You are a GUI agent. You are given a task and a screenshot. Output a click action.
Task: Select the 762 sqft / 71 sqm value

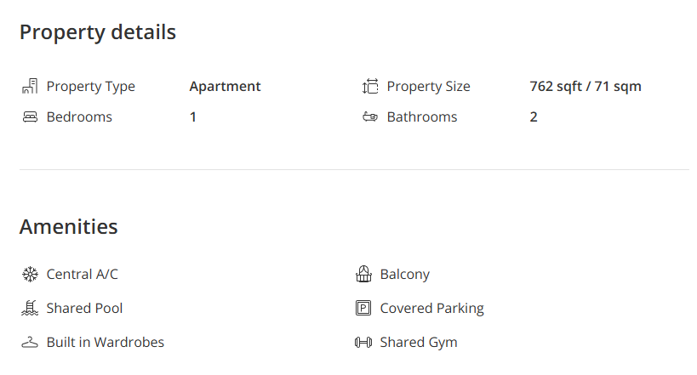586,86
